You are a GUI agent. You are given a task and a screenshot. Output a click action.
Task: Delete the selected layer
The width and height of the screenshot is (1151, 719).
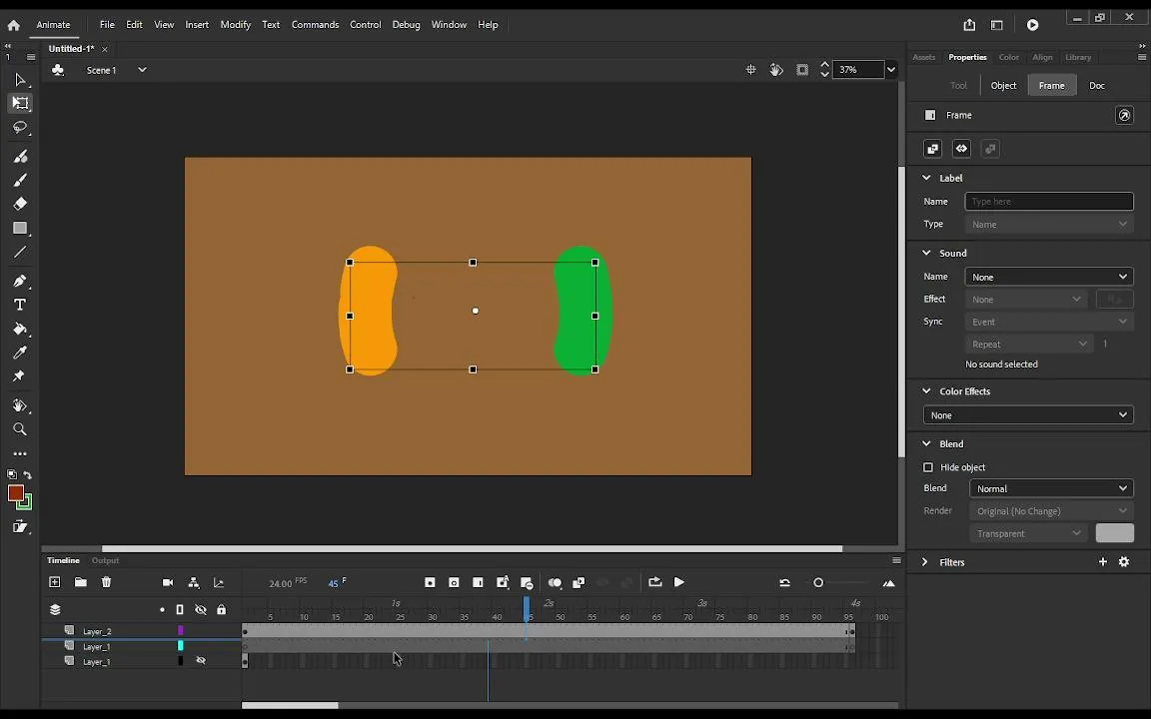[x=107, y=582]
